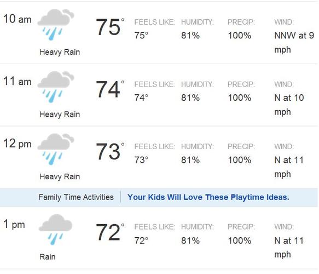Click the 81% humidity value for 11 am

[190, 98]
